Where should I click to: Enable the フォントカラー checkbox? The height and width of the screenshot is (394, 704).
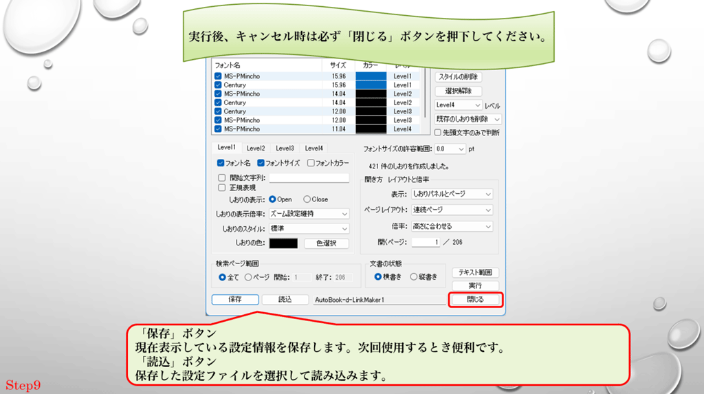(311, 164)
